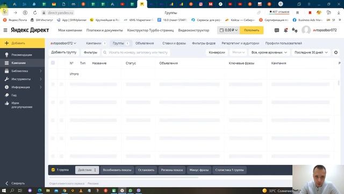Uncheck the 1 группа selection checkbox
Screen dimensions: 344x194
pos(53,170)
